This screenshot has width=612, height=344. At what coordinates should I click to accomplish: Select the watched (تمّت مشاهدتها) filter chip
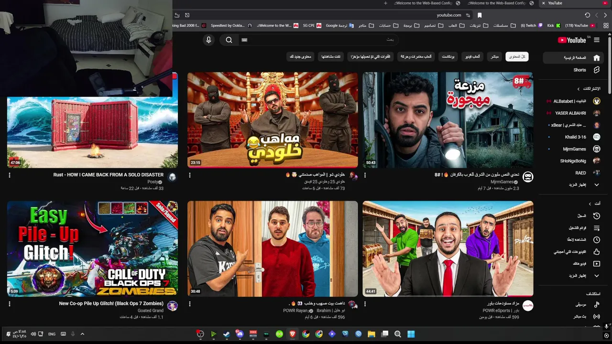[x=331, y=57]
